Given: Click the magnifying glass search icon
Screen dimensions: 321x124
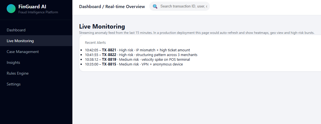Looking at the screenshot, I should (x=155, y=6).
